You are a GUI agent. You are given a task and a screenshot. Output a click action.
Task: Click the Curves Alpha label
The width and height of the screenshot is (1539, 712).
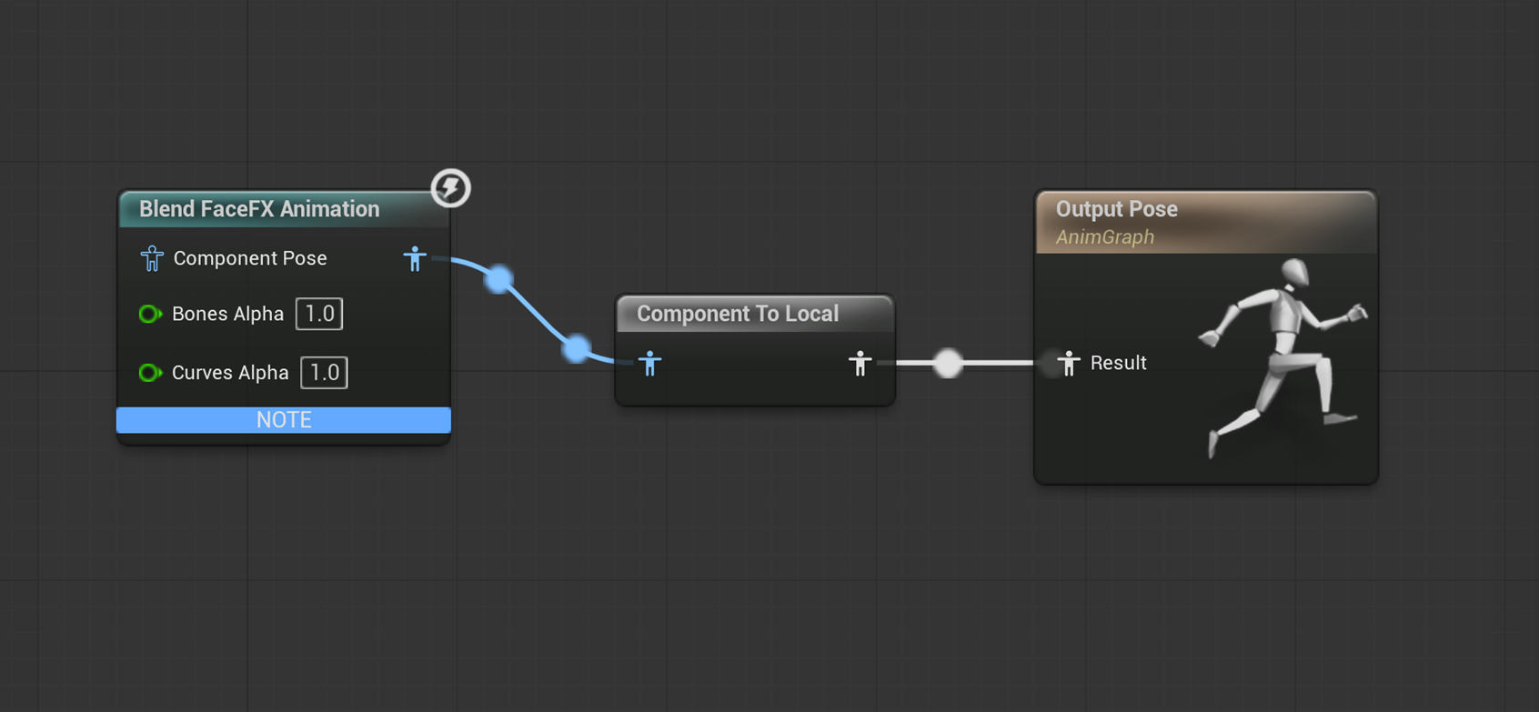click(x=230, y=373)
